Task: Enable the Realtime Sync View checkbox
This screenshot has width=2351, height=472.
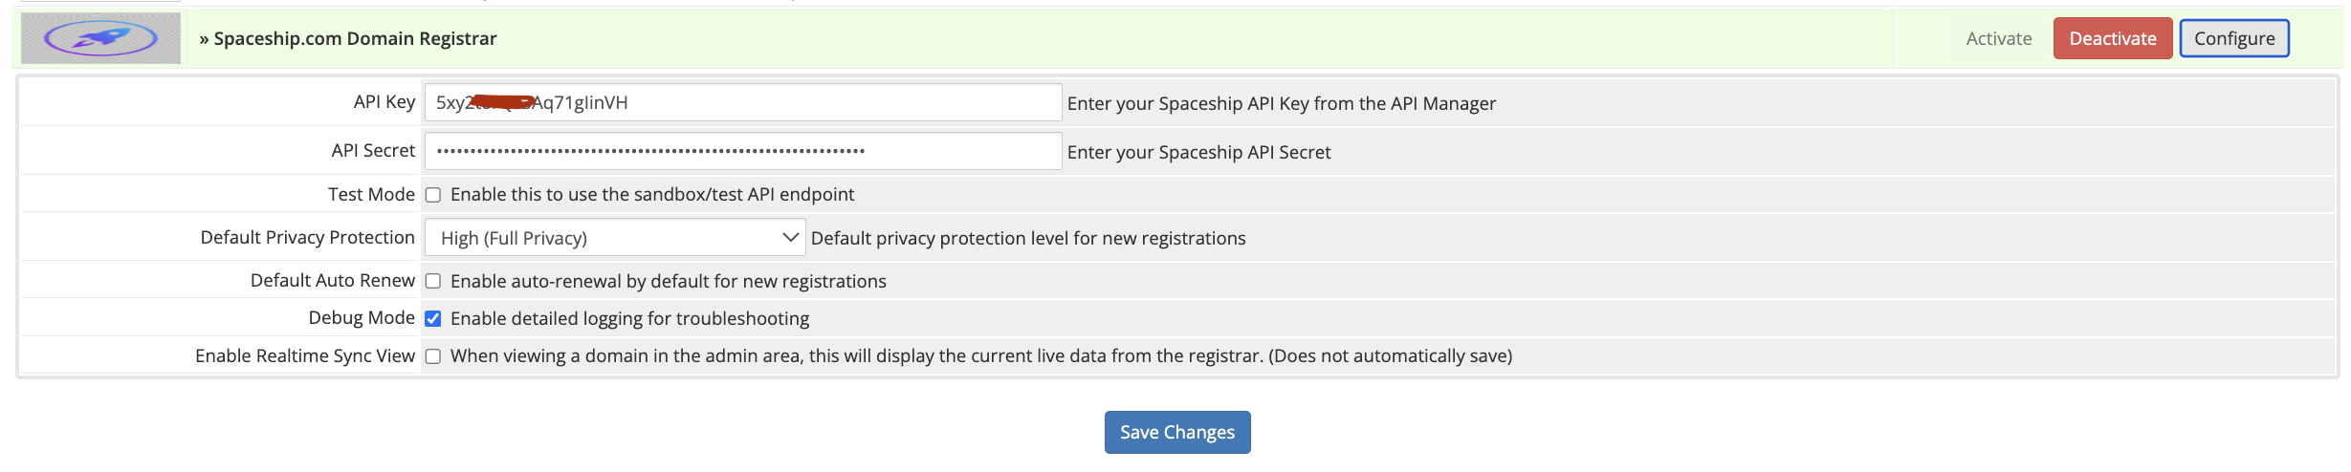Action: click(433, 356)
